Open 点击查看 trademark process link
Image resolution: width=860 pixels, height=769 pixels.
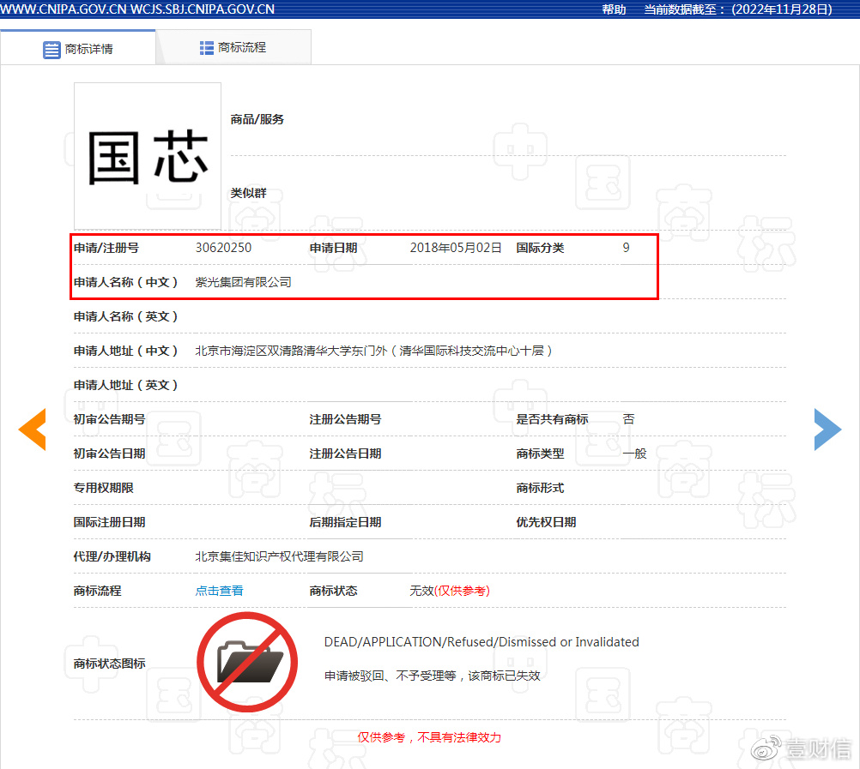pos(220,591)
